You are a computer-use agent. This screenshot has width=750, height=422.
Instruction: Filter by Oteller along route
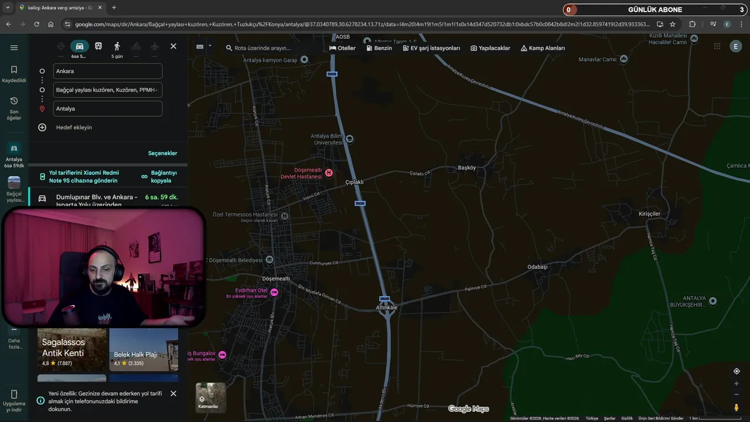point(343,48)
